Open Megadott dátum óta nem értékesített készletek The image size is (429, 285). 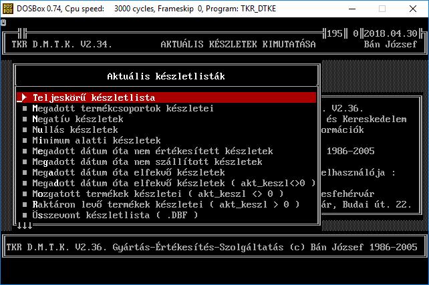pos(152,151)
